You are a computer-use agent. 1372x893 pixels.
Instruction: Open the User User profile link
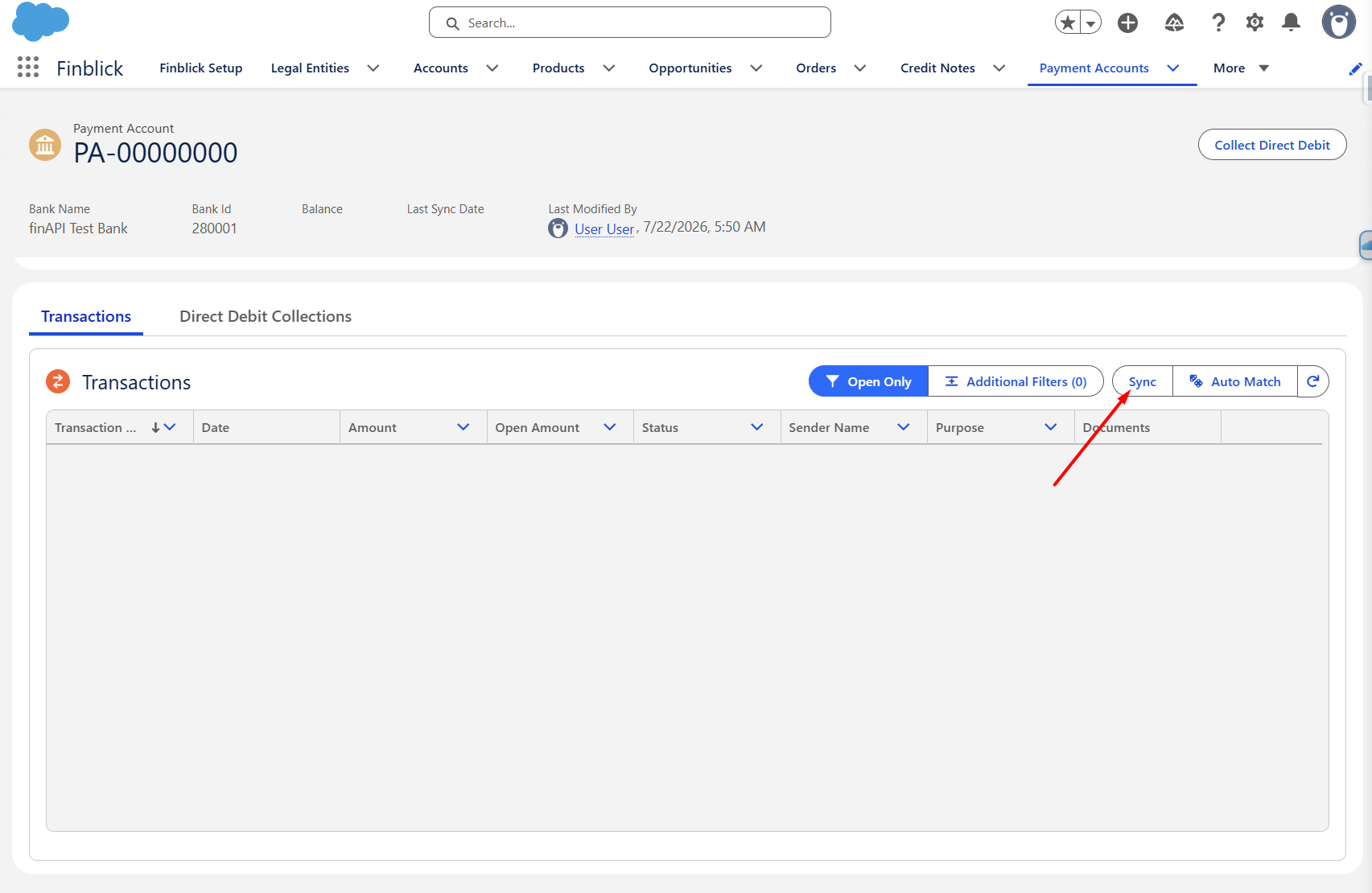pos(604,229)
